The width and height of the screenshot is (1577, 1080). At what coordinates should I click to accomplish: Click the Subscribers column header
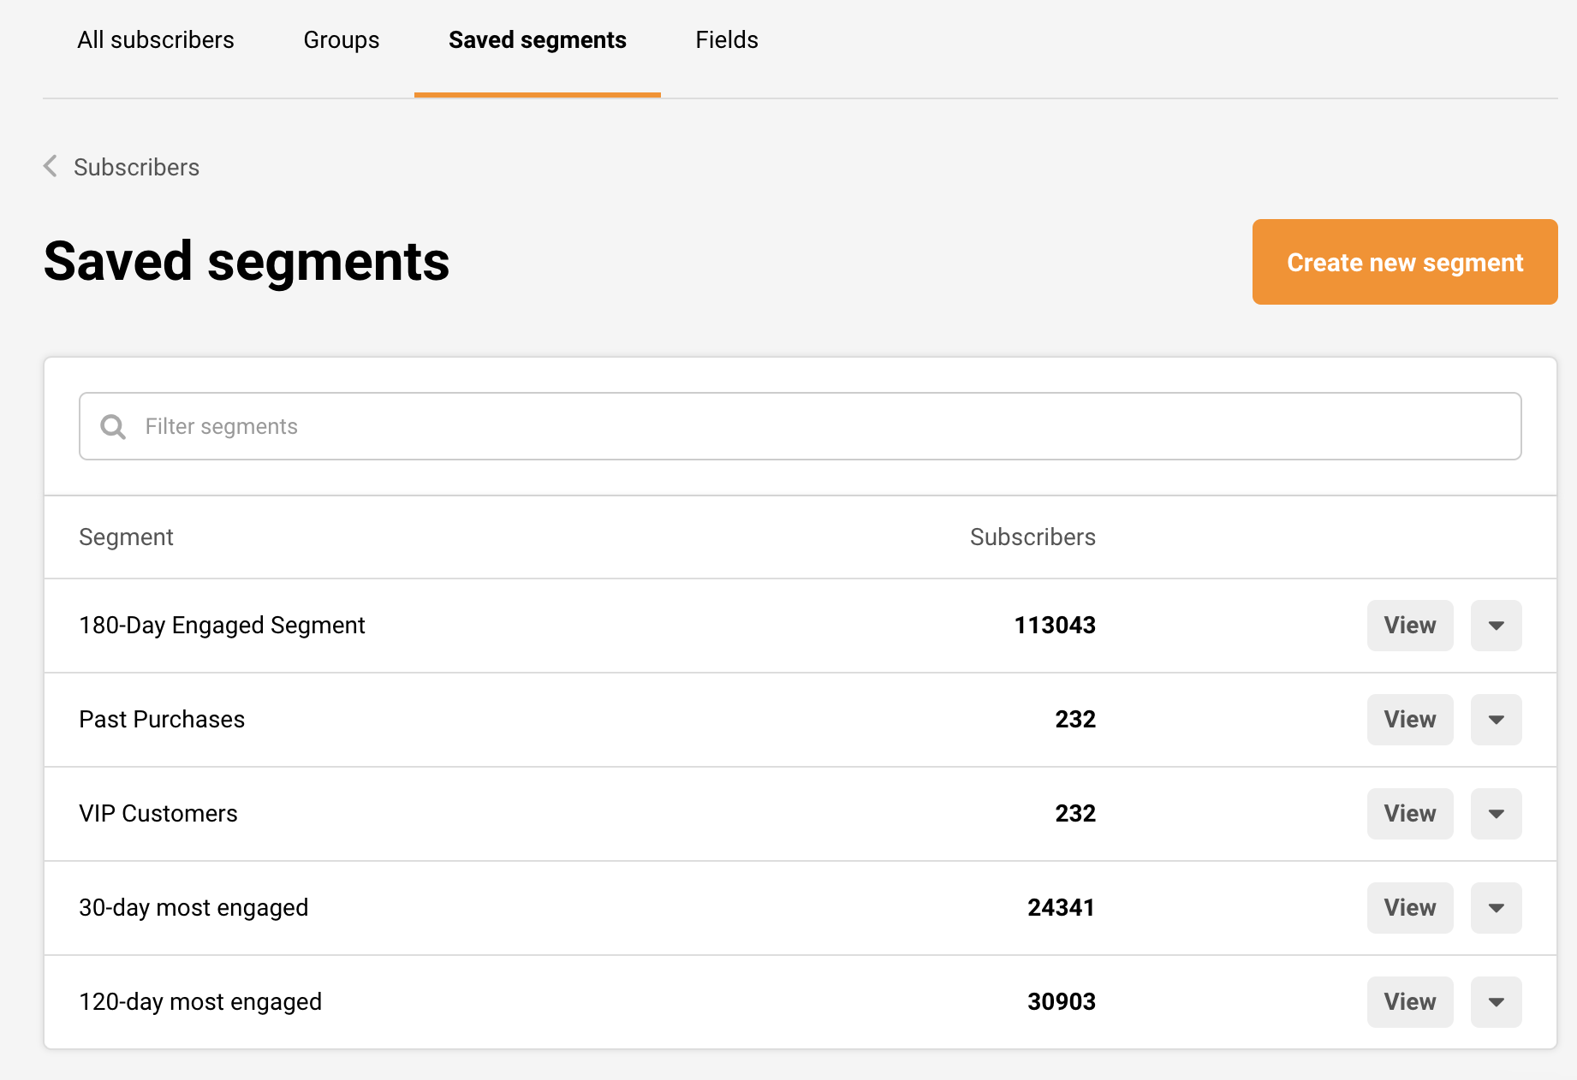point(1032,537)
